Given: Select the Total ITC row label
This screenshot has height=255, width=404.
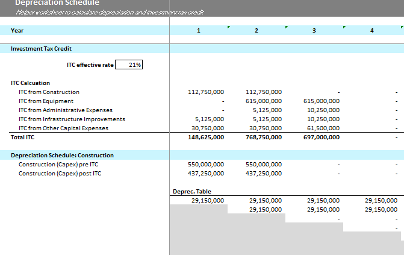Looking at the screenshot, I should [24, 137].
